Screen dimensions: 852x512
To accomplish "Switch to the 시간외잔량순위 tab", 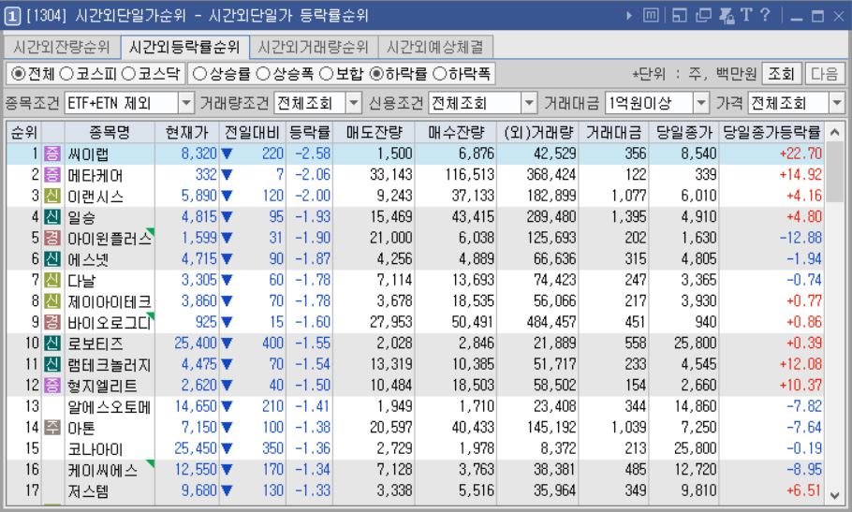I will click(x=62, y=47).
